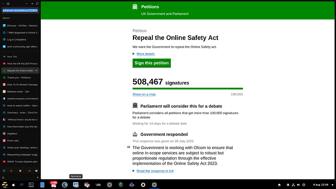Click the URL address field
Image resolution: width=336 pixels, height=189 pixels.
(20, 10)
